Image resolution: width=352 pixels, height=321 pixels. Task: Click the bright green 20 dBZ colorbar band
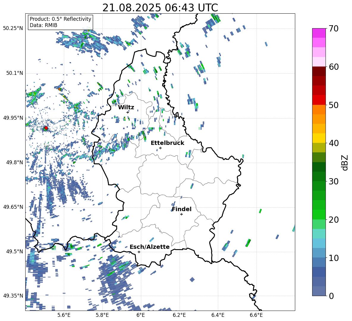click(319, 214)
